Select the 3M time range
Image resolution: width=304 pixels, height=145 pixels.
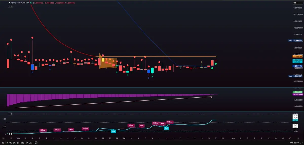(x=14, y=143)
